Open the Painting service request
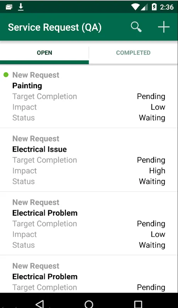 point(89,96)
